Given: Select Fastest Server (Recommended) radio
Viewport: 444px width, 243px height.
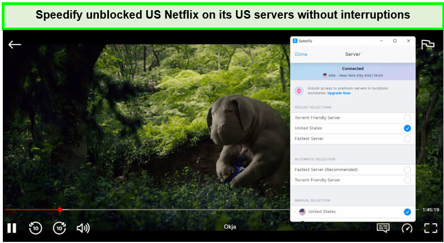Looking at the screenshot, I should 407,170.
